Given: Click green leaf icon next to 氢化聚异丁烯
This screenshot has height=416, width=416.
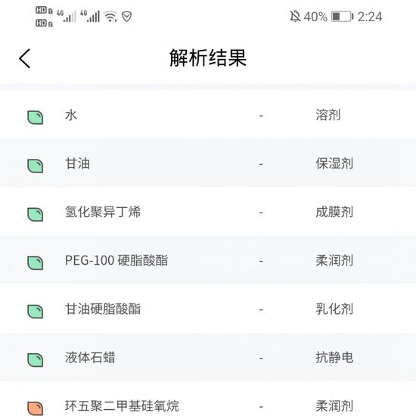Looking at the screenshot, I should [x=36, y=214].
